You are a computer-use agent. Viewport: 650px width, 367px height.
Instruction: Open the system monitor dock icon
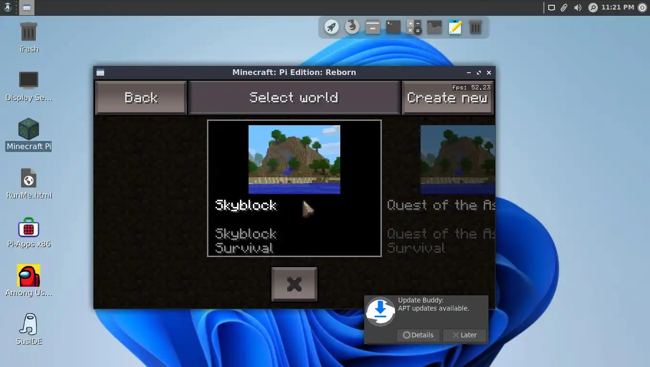pos(434,27)
